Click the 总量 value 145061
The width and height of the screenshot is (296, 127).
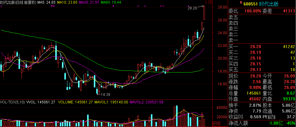254,93
